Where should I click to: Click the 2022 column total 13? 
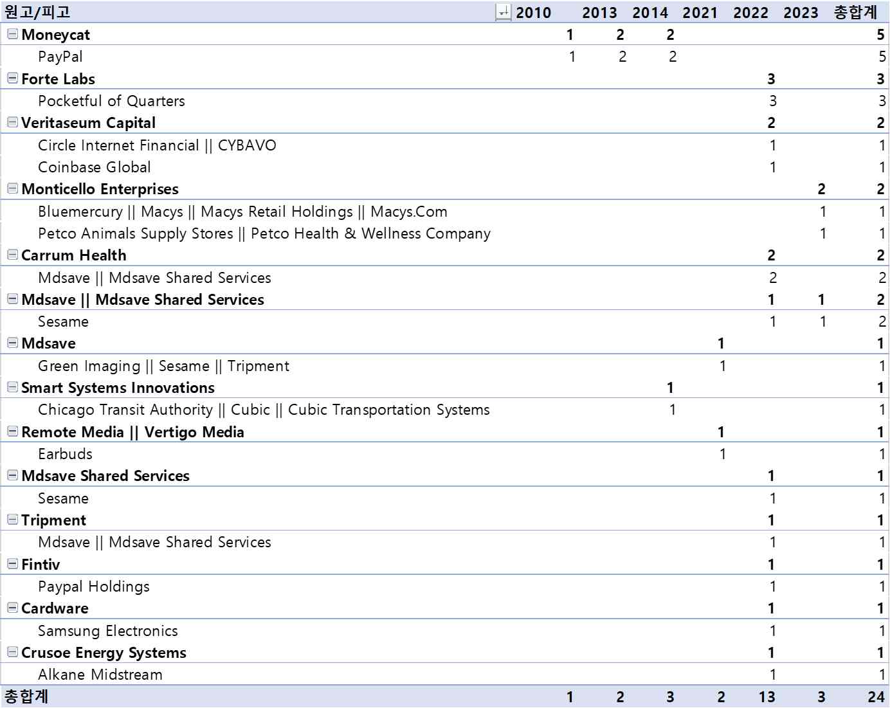point(767,697)
